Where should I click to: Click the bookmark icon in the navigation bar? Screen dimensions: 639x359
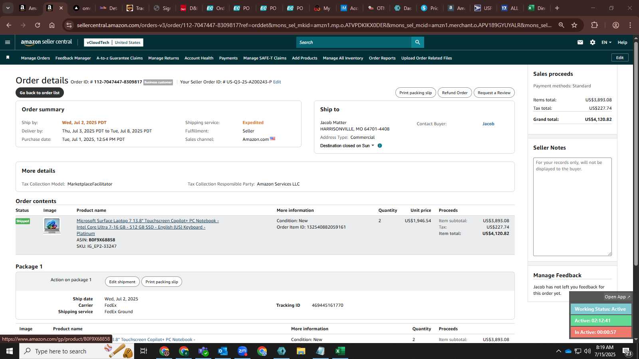[x=8, y=58]
